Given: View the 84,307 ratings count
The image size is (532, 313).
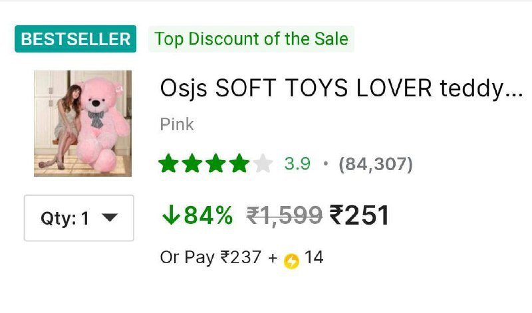Looking at the screenshot, I should click(x=376, y=163).
